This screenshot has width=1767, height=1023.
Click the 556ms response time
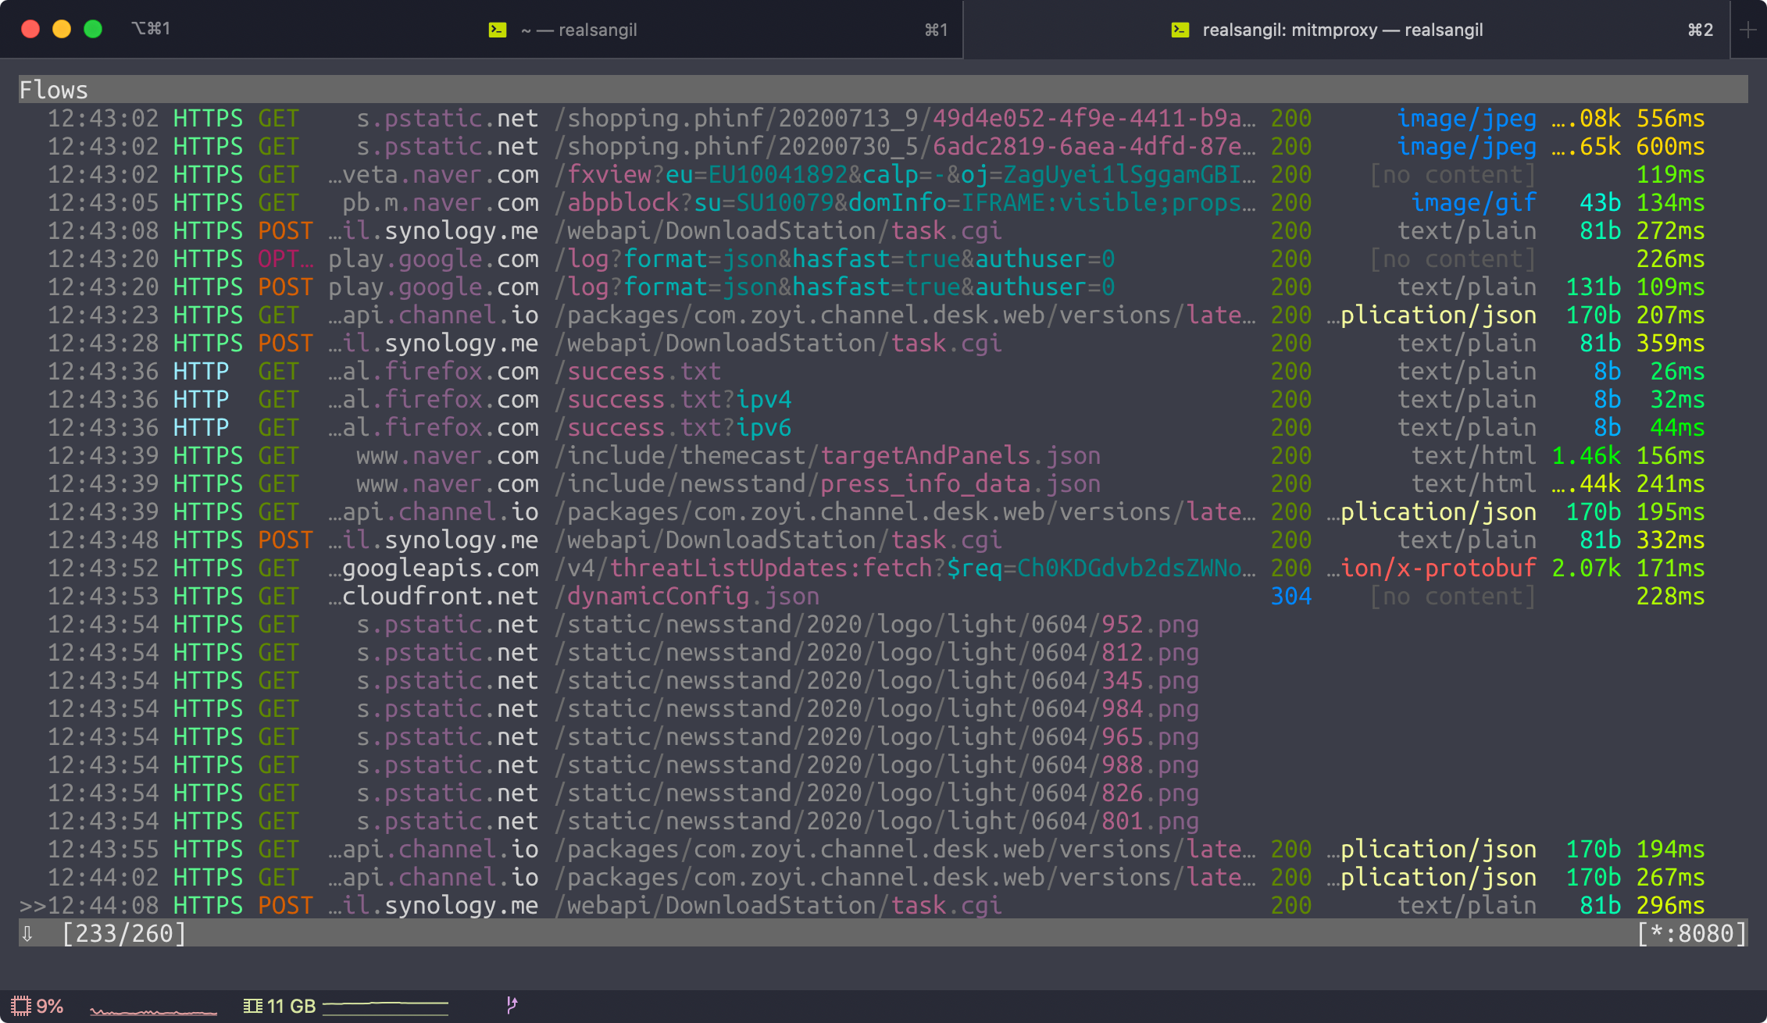(x=1670, y=118)
